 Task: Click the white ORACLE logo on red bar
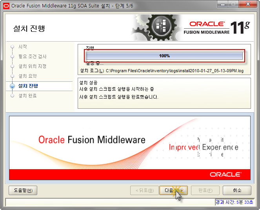(x=225, y=174)
